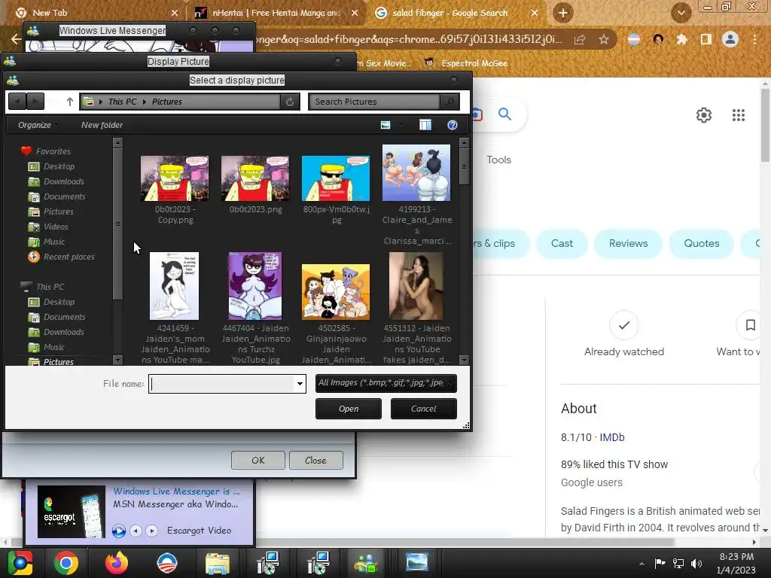Open Windows Live Messenger is... link
Screen dimensions: 771x578
[x=176, y=491]
